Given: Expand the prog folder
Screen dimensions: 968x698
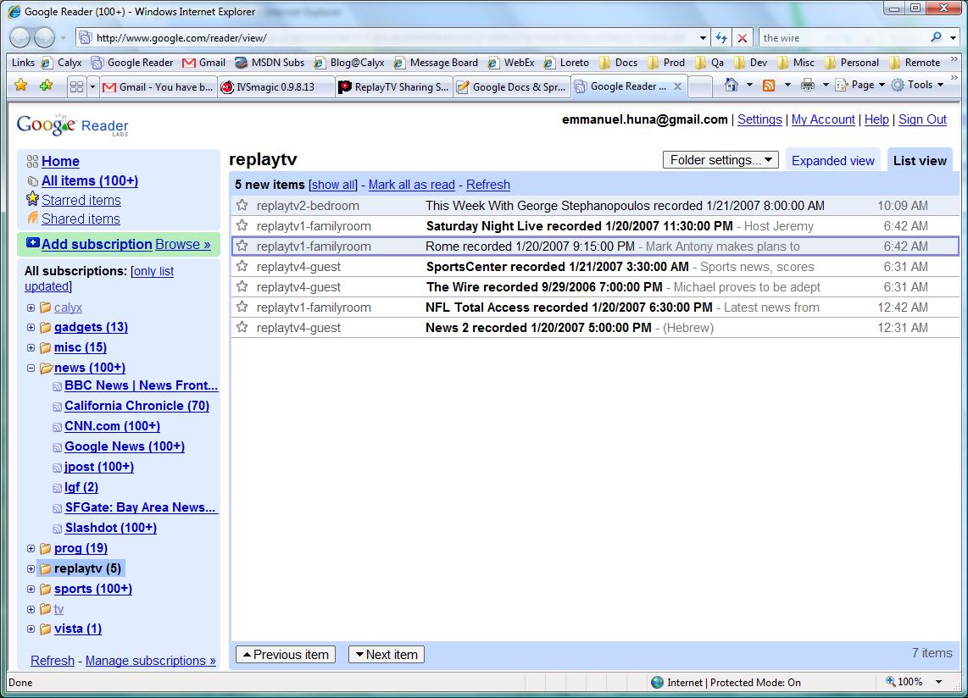Looking at the screenshot, I should coord(31,548).
